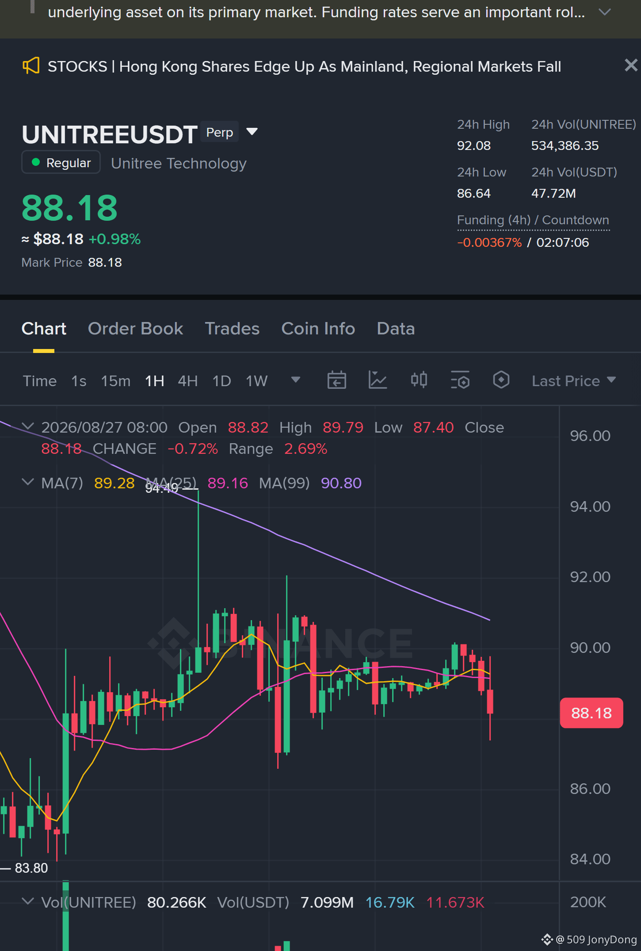This screenshot has height=951, width=641.
Task: Expand the funding rate notice chevron
Action: 604,12
